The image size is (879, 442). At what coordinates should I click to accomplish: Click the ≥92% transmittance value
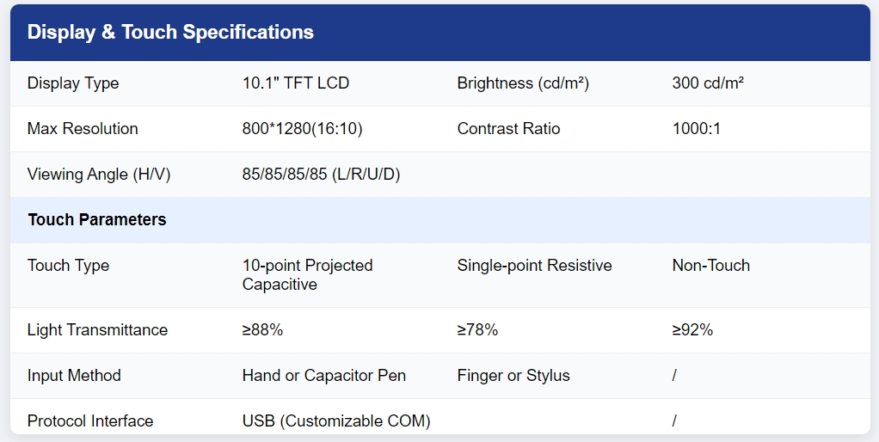pyautogui.click(x=692, y=330)
